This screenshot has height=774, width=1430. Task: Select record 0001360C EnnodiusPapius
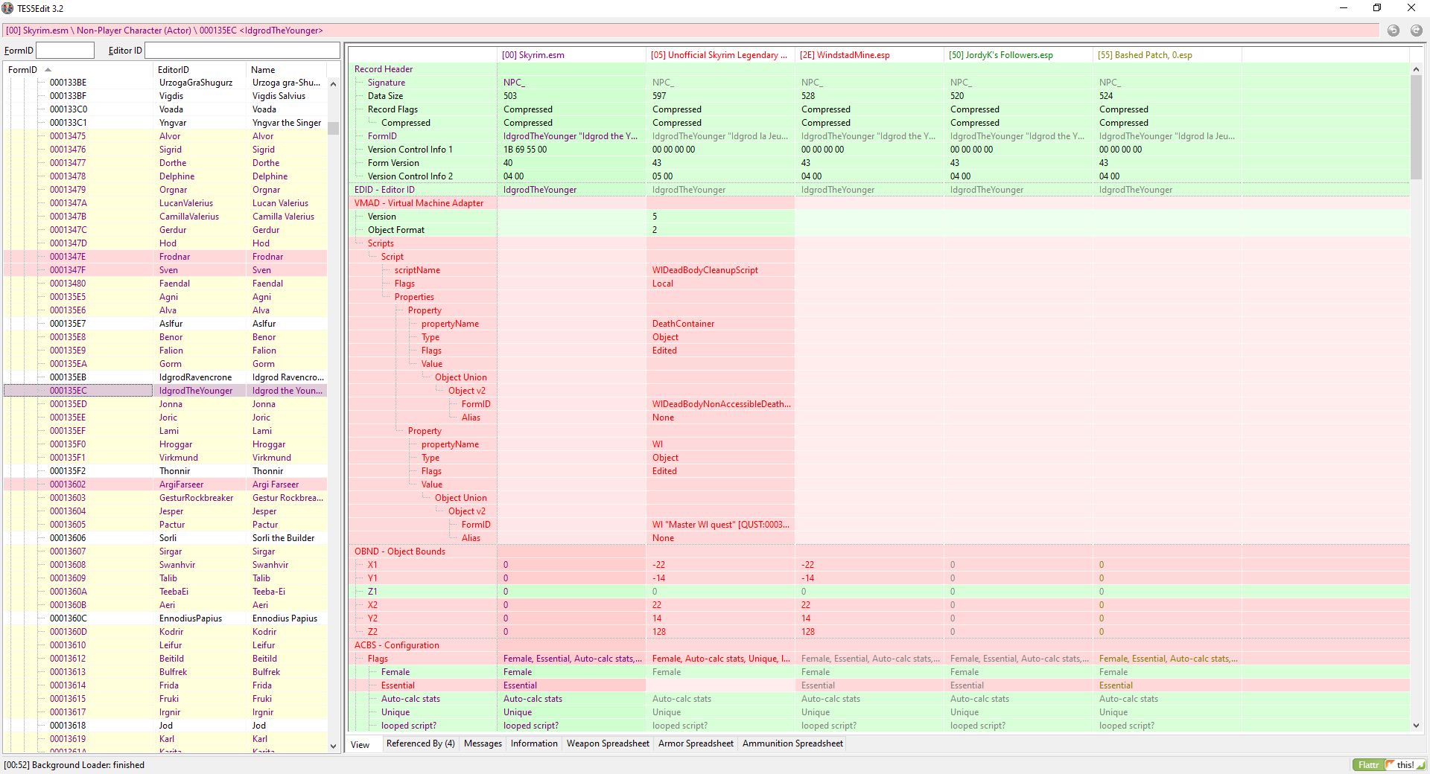[165, 618]
